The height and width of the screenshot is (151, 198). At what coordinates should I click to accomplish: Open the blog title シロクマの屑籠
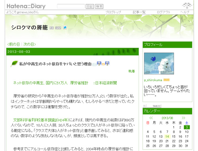pos(29,28)
